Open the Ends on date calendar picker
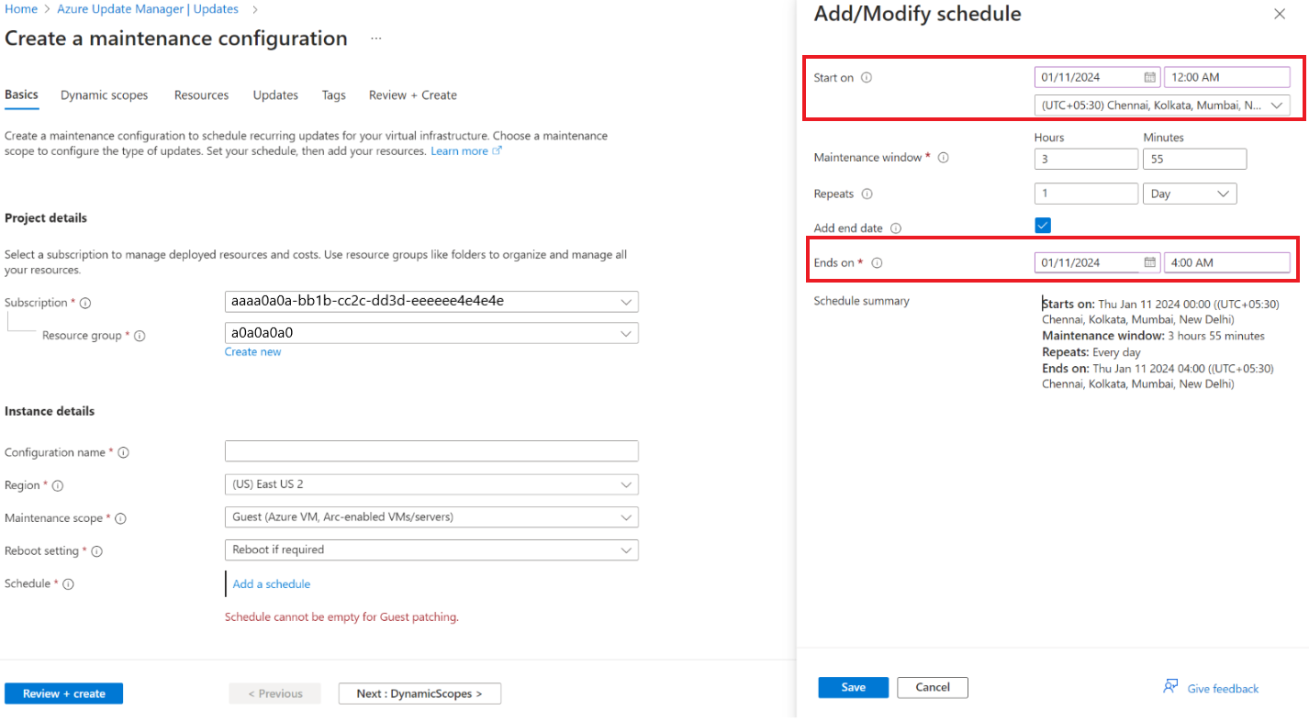1309x721 pixels. coord(1149,263)
